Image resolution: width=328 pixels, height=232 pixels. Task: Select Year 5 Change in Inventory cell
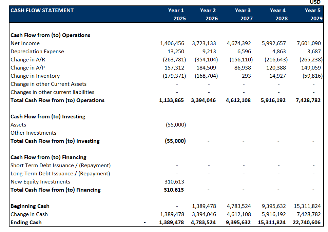tap(311, 76)
